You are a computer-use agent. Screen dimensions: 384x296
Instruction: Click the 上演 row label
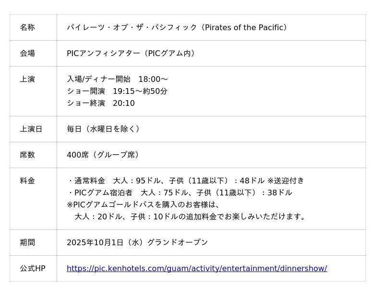tap(27, 80)
